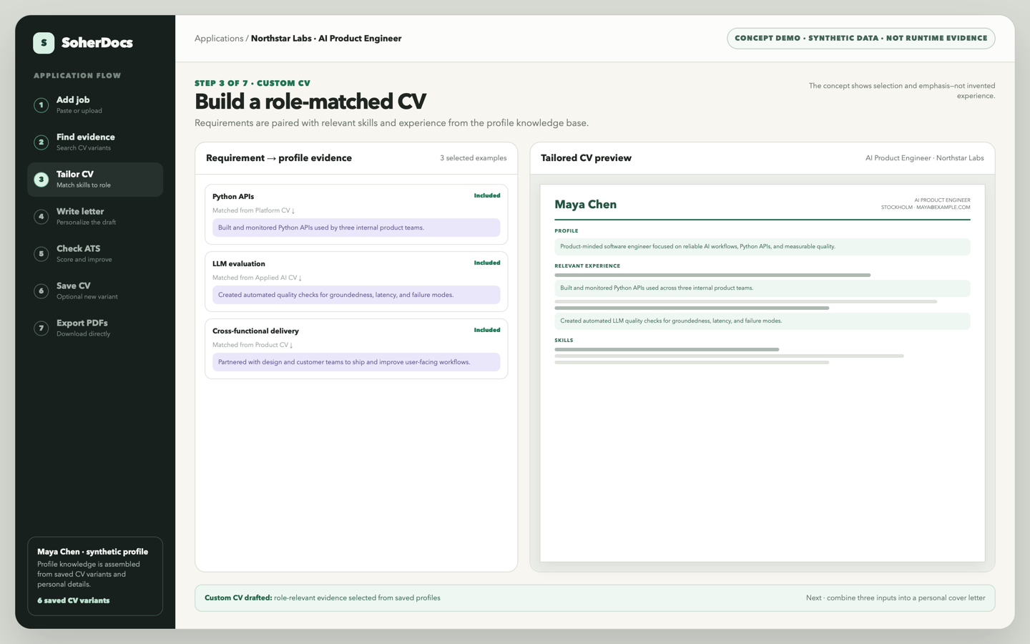Expand Matched from Platform CV source
The image size is (1030, 644).
click(x=254, y=210)
